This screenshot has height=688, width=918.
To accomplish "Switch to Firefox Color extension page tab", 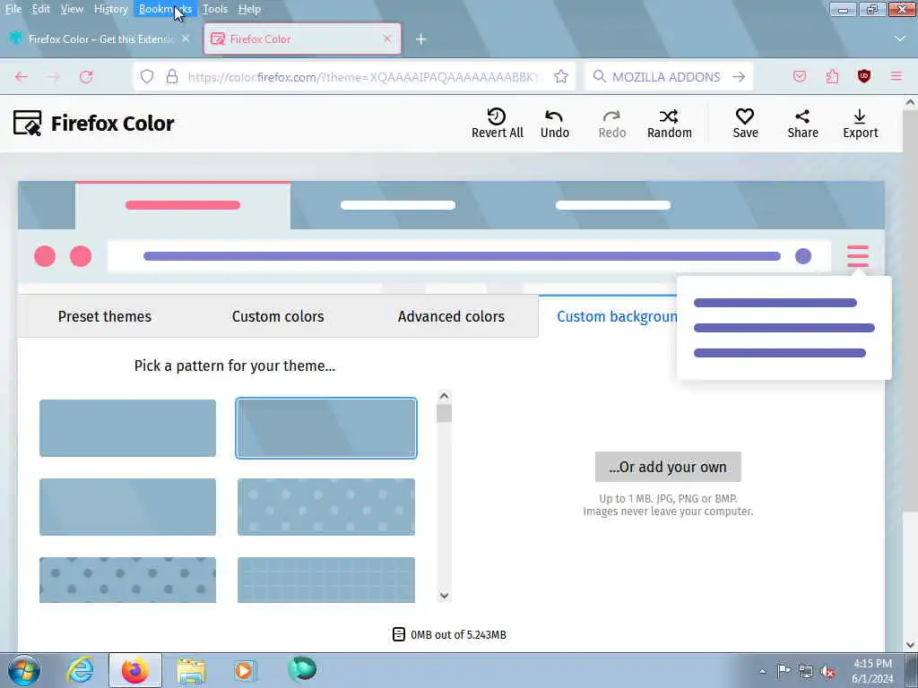I will pos(100,39).
